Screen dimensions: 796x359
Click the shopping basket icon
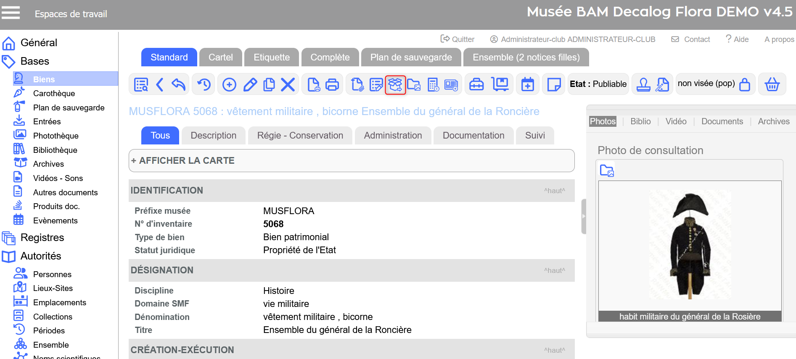tap(772, 84)
